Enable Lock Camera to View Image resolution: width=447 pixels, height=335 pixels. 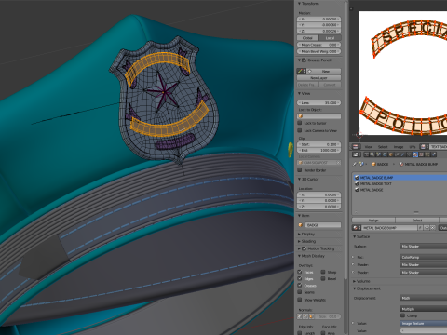point(300,130)
